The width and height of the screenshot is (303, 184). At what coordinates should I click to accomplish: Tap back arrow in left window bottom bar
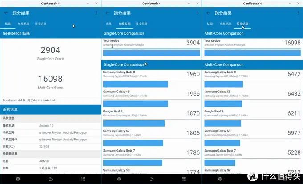51,179
